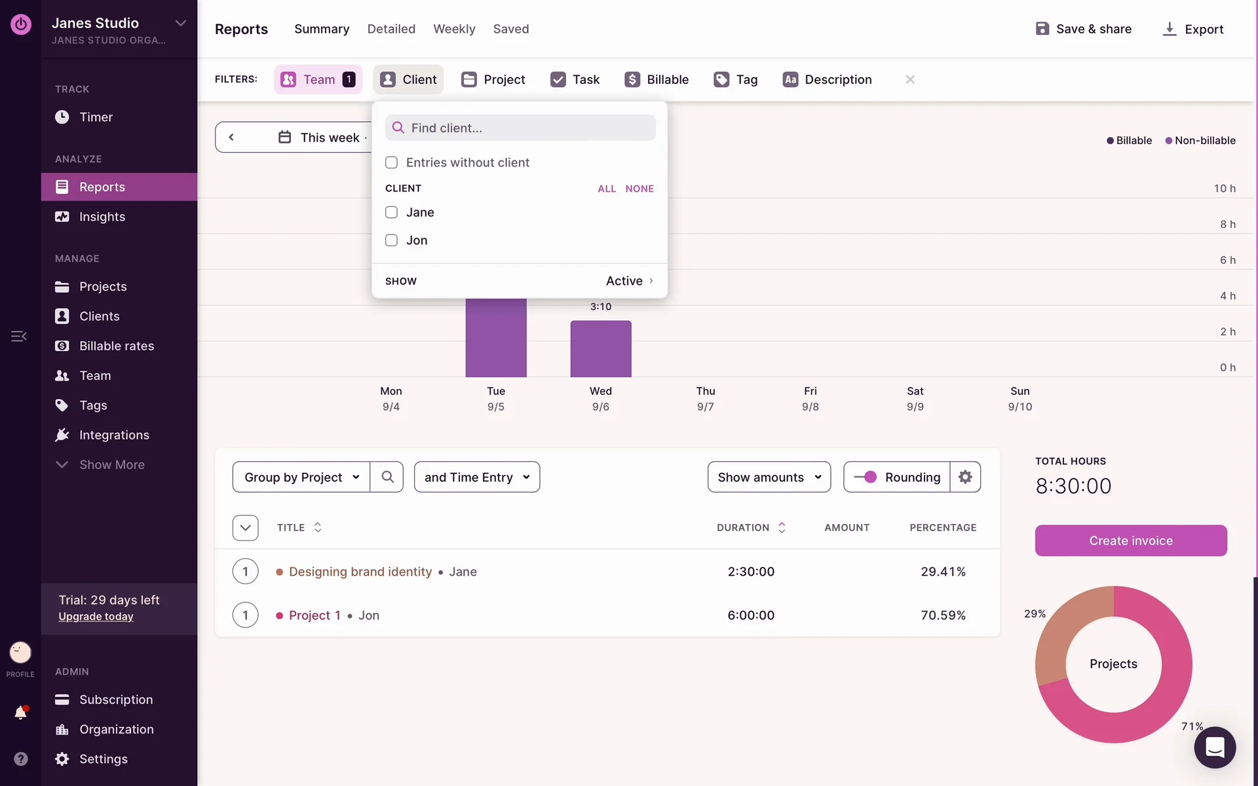Check the Jon client checkbox
Image resolution: width=1258 pixels, height=786 pixels.
point(391,240)
